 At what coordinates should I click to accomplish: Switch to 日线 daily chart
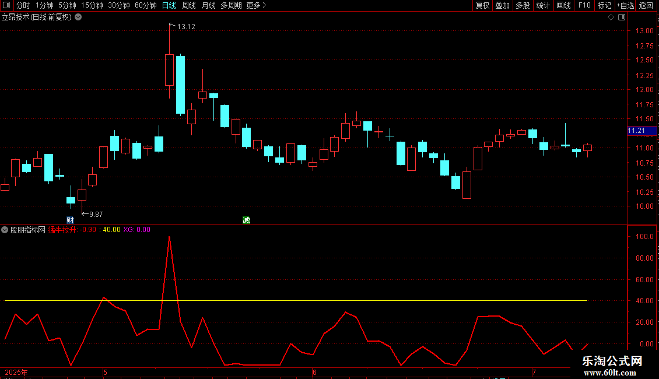[x=169, y=5]
